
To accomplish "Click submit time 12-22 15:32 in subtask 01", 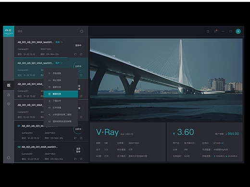I will (33, 138).
